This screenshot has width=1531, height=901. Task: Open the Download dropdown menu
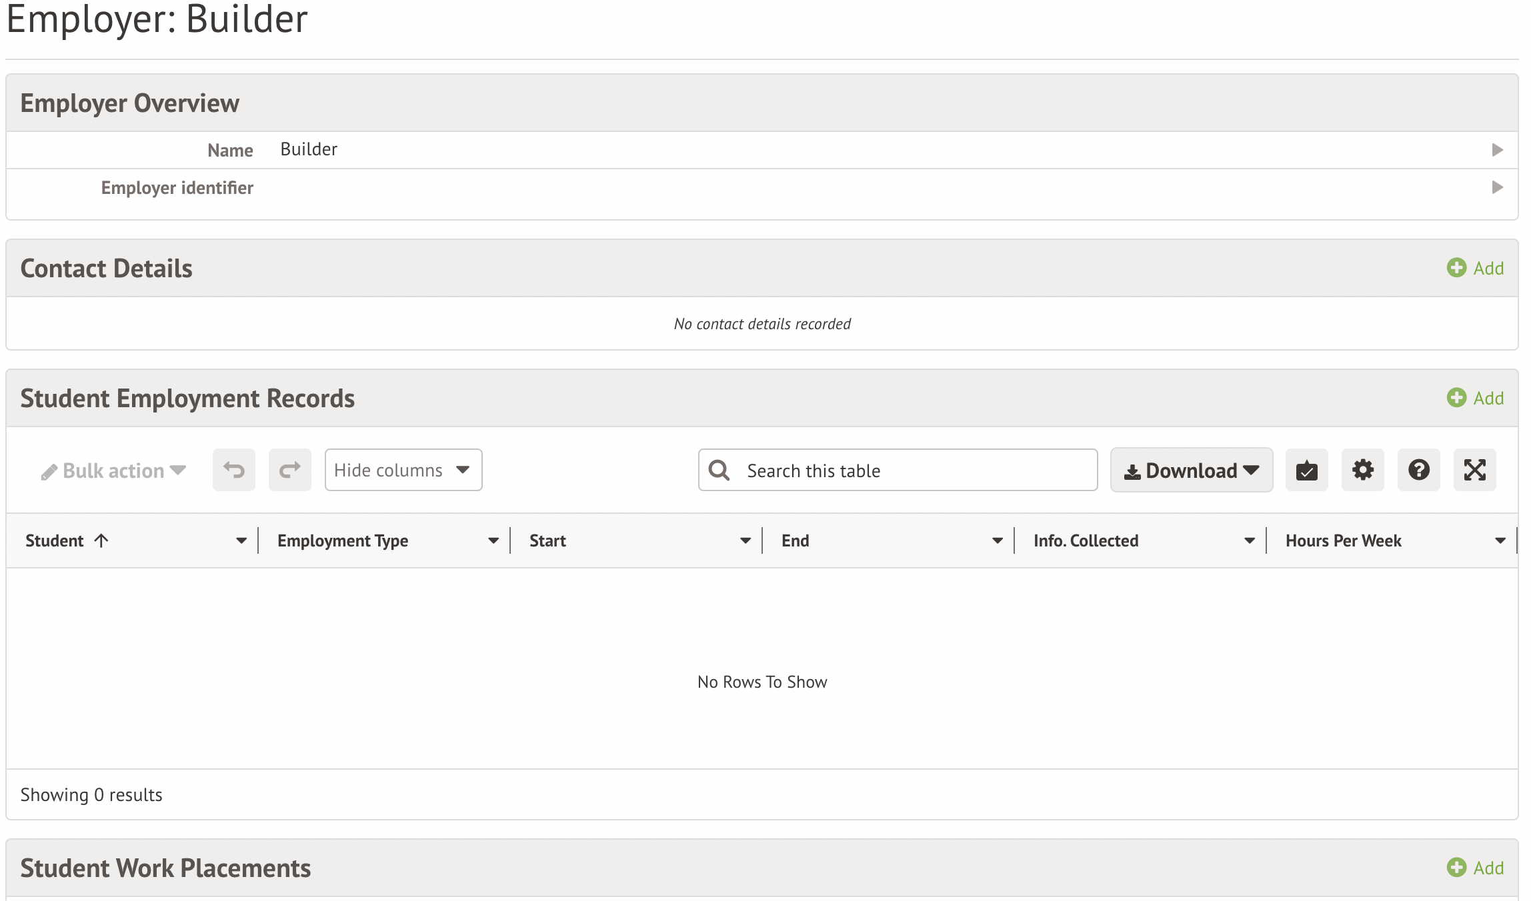tap(1191, 470)
